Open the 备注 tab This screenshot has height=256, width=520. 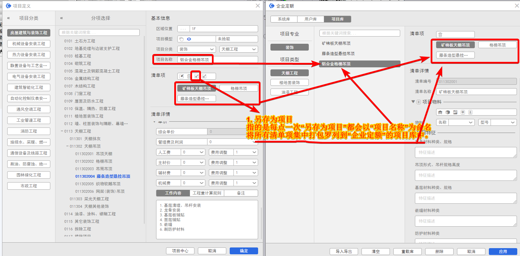pyautogui.click(x=241, y=193)
